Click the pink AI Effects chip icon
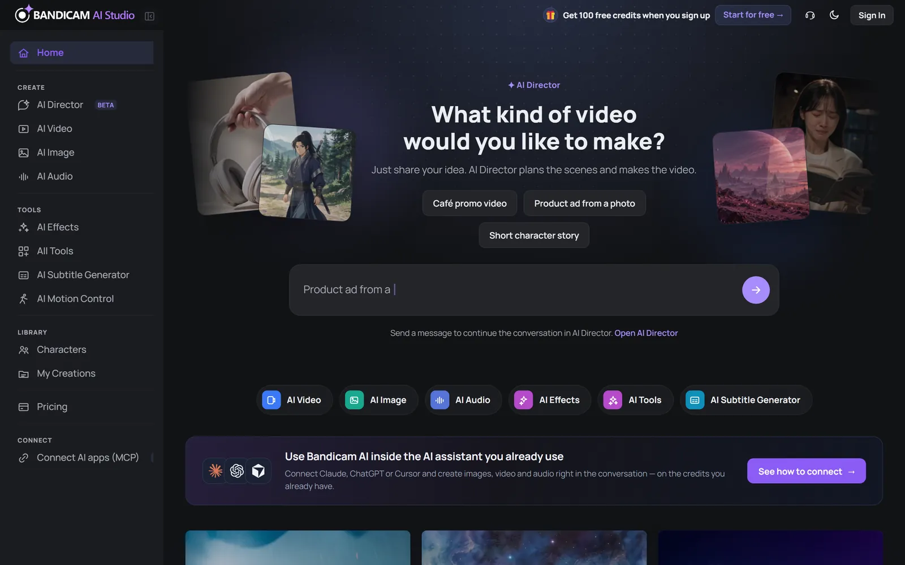The width and height of the screenshot is (905, 565). point(523,400)
